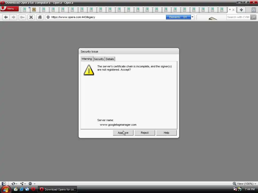Click the quick launch icon next to Internet Explorer

27,189
